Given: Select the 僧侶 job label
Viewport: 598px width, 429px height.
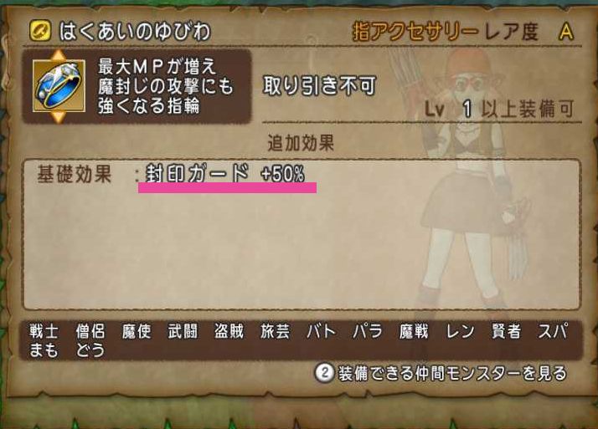Looking at the screenshot, I should pos(90,331).
